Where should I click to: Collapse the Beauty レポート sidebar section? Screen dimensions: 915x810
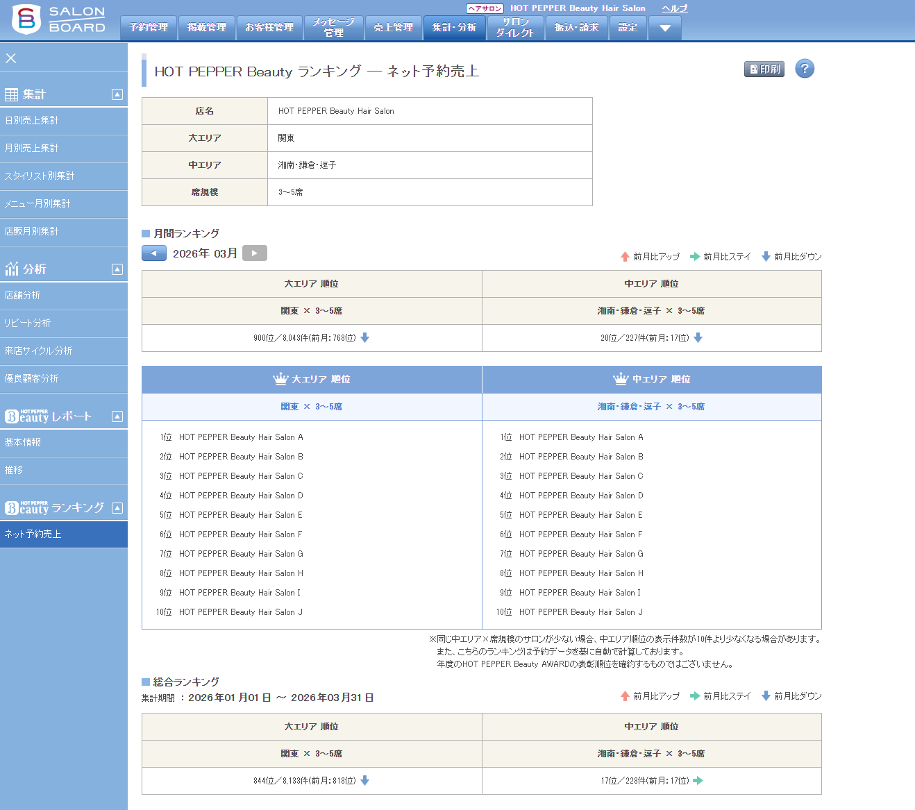pos(117,416)
